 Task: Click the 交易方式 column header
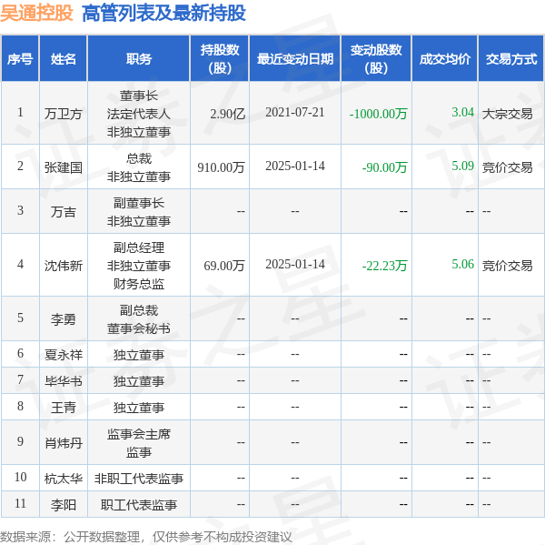tap(510, 59)
